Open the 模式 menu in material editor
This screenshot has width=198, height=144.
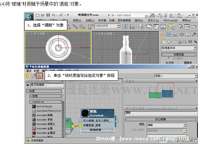[x=29, y=71]
